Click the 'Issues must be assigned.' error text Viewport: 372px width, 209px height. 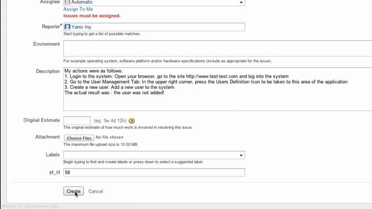pos(92,16)
